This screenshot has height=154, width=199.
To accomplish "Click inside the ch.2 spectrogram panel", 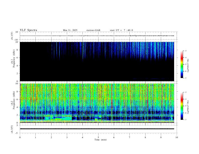I will click(x=97, y=103).
